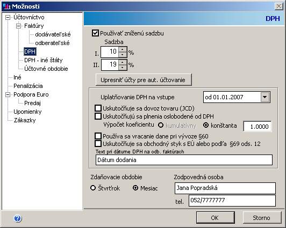Click Upresniť účty pre aut. účtovanie button

(x=144, y=80)
